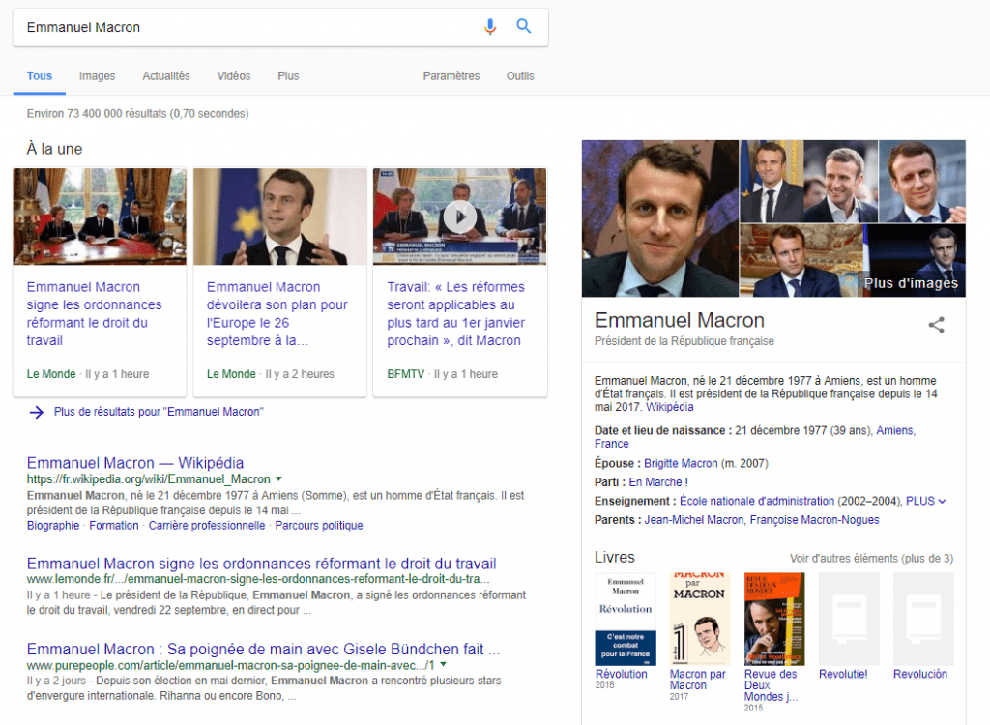Open Wikipedia URL dropdown arrow
The width and height of the screenshot is (990, 725).
[x=278, y=478]
